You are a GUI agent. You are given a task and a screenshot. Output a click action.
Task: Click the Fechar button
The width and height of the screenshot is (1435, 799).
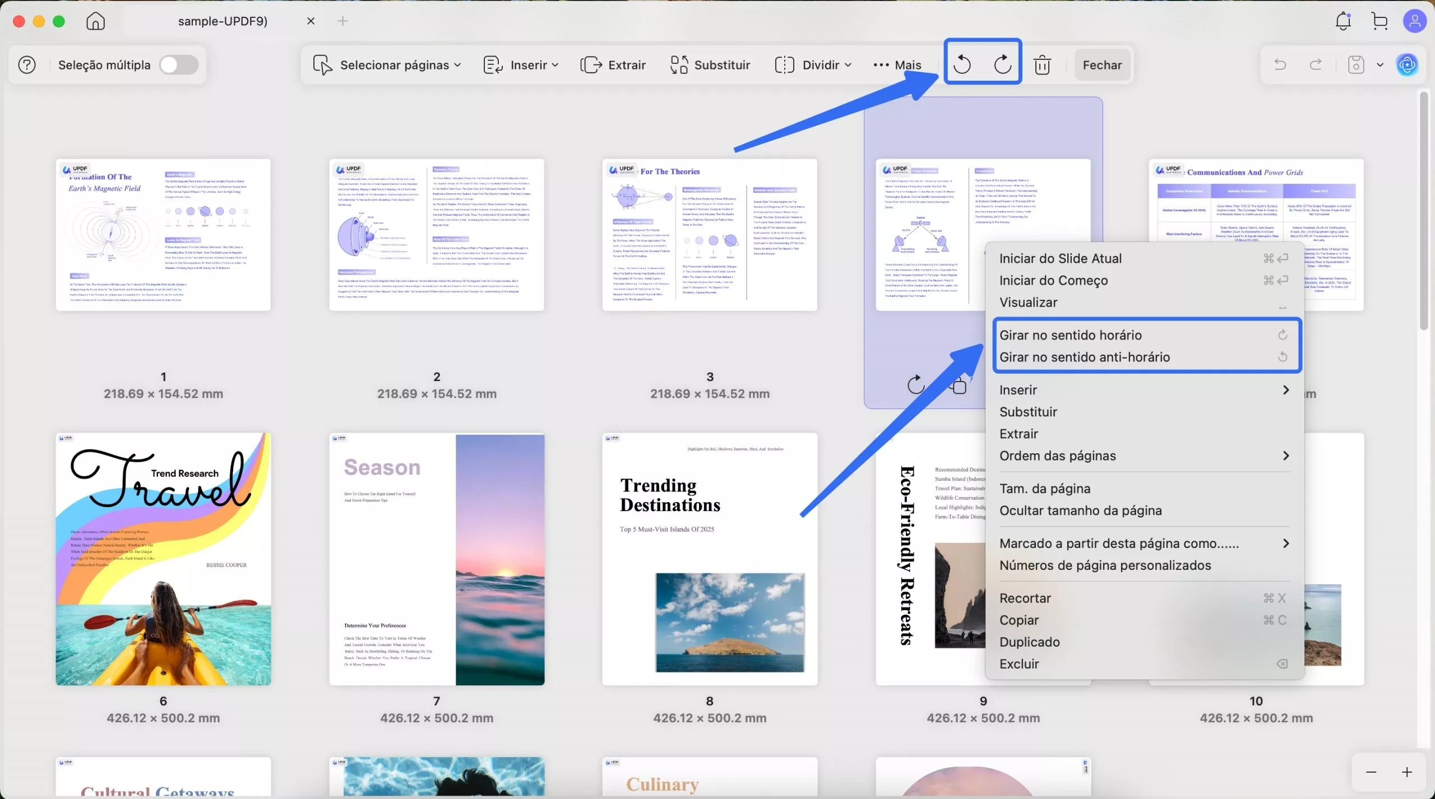(x=1101, y=64)
